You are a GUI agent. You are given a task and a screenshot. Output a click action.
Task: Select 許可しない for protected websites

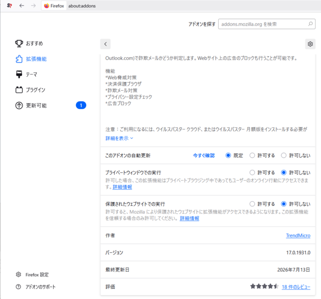(283, 204)
